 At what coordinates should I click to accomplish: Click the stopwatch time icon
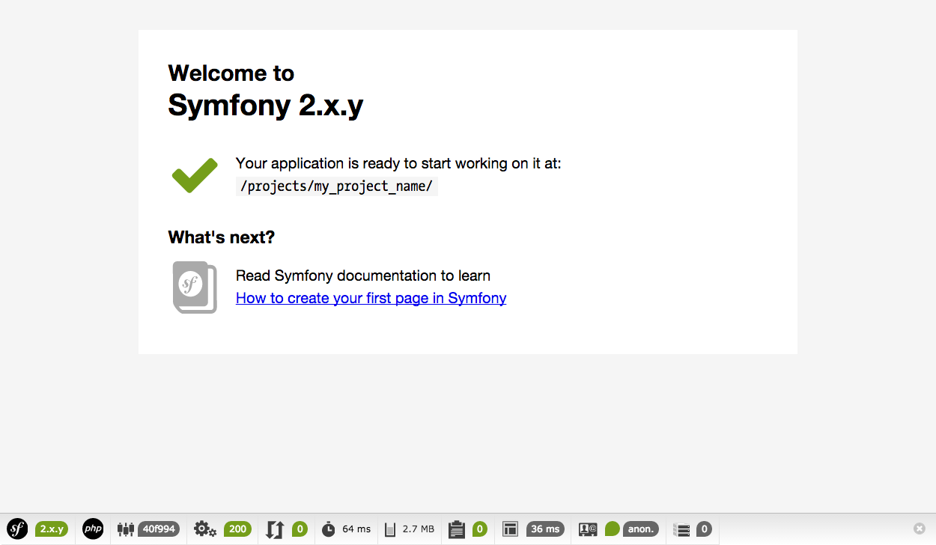329,529
